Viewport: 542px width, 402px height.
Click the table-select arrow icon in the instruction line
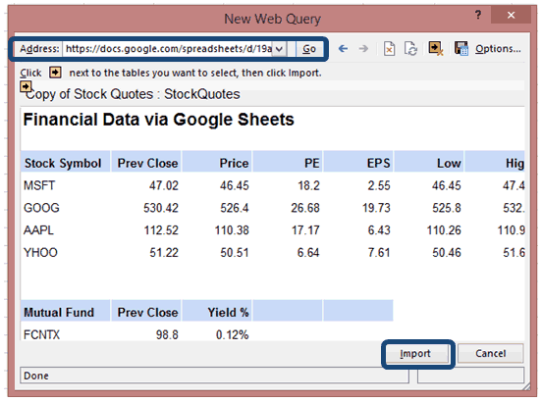[x=55, y=73]
